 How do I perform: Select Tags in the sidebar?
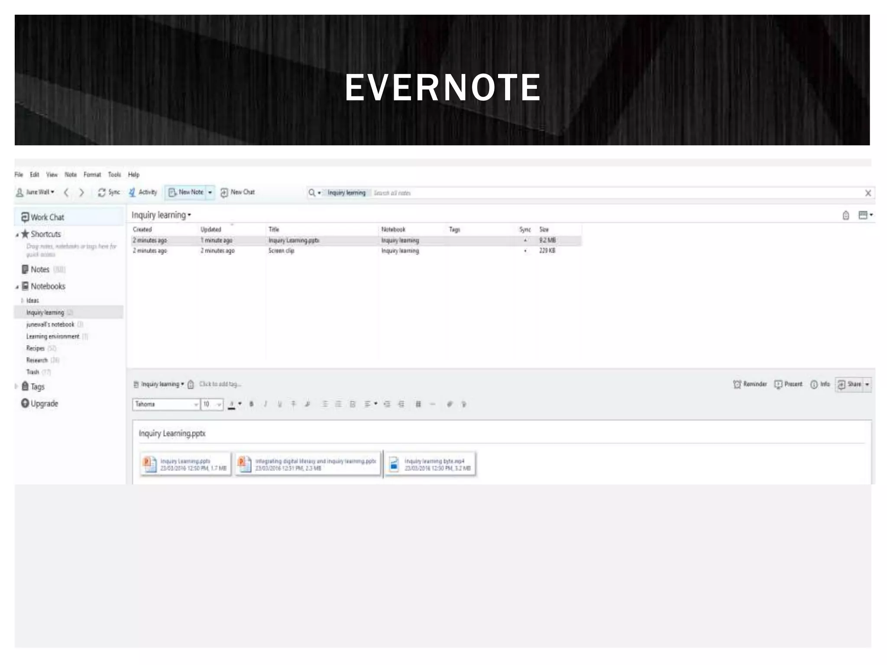tap(33, 386)
